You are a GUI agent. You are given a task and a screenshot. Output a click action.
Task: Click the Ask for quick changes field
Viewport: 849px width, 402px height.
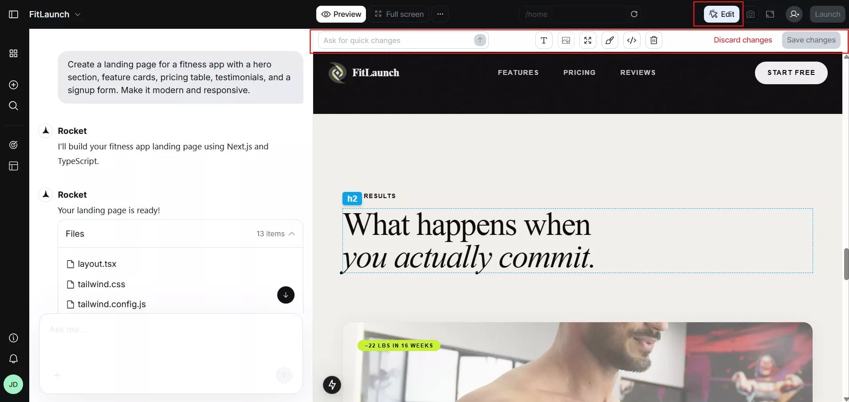tap(396, 40)
